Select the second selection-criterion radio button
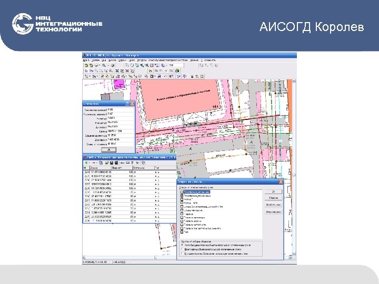 (x=183, y=249)
